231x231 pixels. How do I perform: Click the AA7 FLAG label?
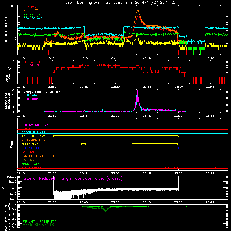[28, 160]
